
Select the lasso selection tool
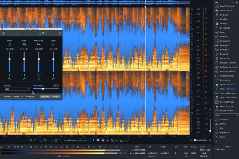107,140
